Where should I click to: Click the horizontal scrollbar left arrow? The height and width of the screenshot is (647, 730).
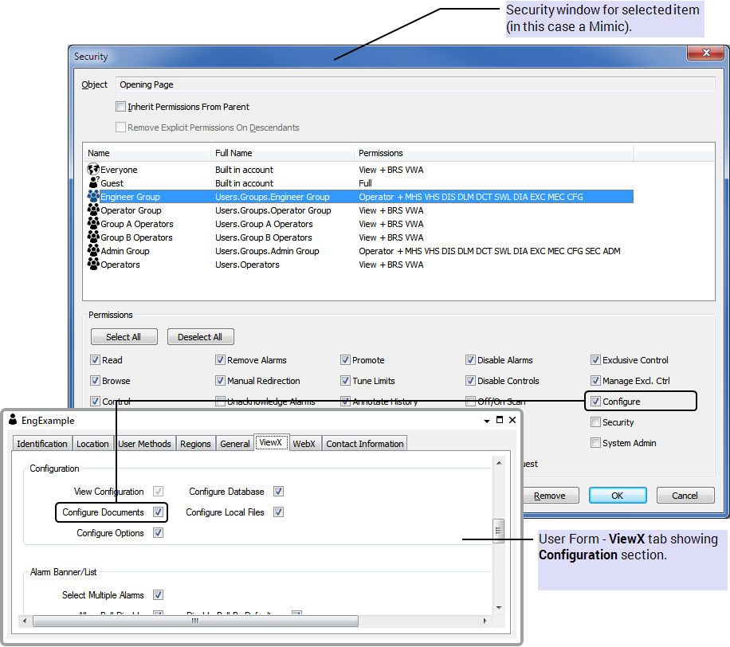click(x=25, y=621)
